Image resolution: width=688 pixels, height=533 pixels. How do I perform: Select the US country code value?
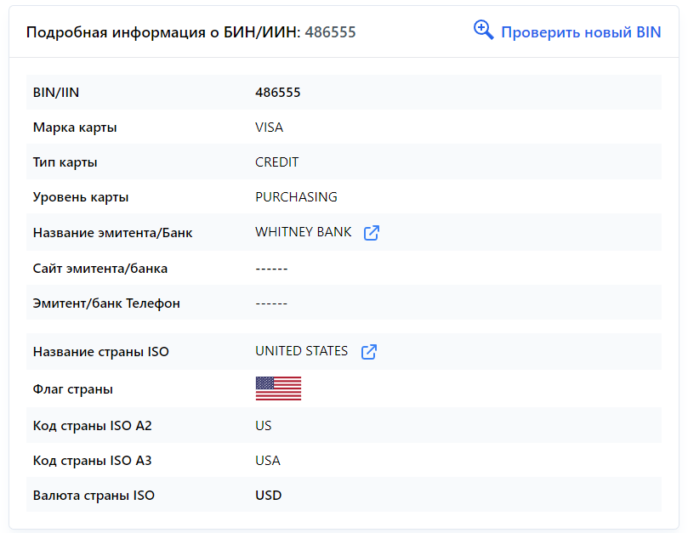(x=264, y=426)
